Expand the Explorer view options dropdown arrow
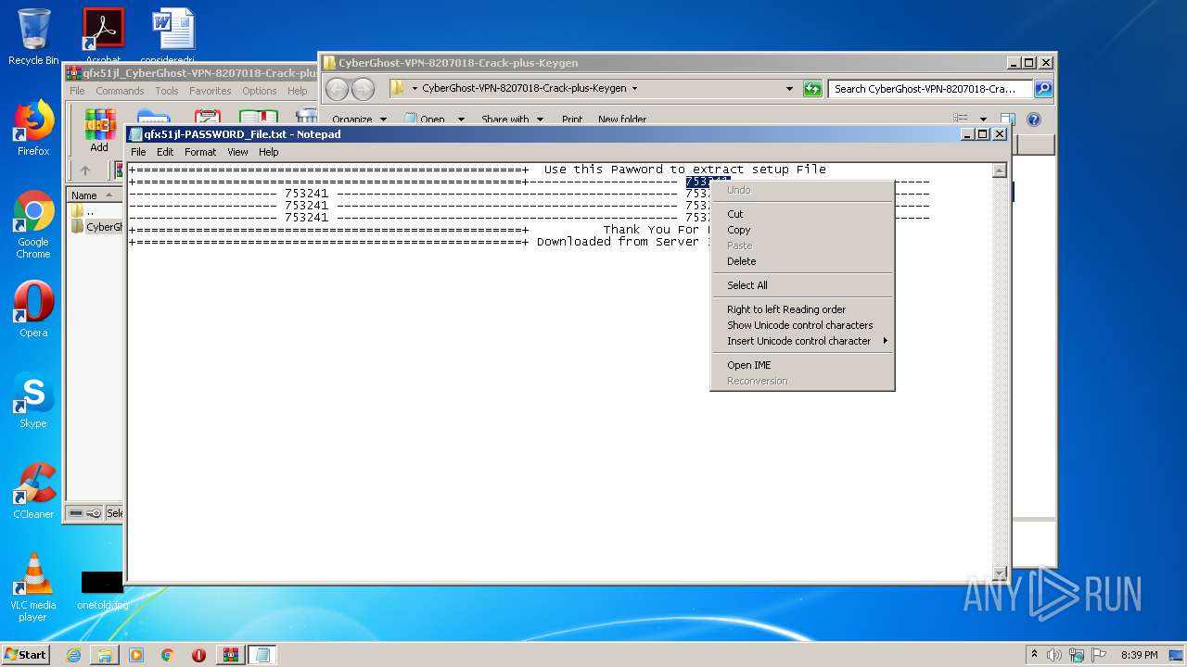Screen dimensions: 1187x667 (983, 120)
